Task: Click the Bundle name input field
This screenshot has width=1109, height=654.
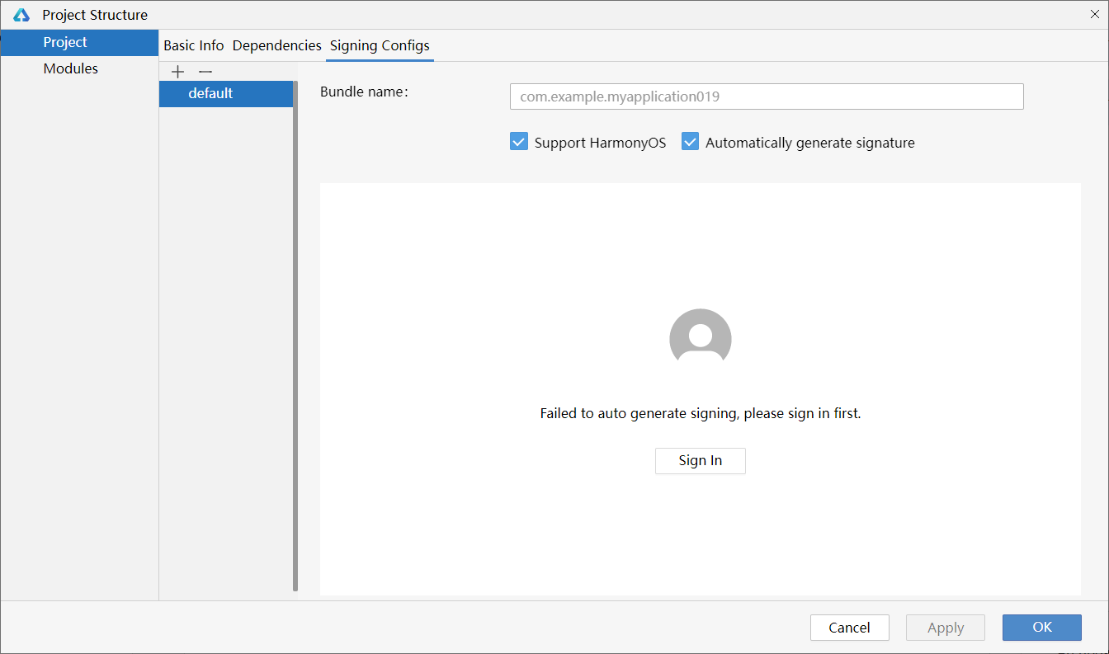Action: (767, 96)
